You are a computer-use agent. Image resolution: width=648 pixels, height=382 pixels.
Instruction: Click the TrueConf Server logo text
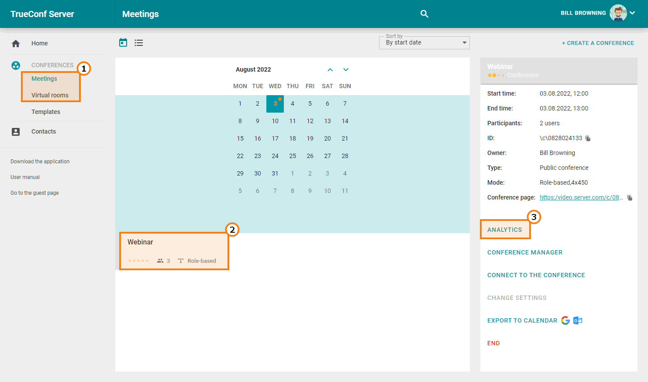tap(42, 14)
